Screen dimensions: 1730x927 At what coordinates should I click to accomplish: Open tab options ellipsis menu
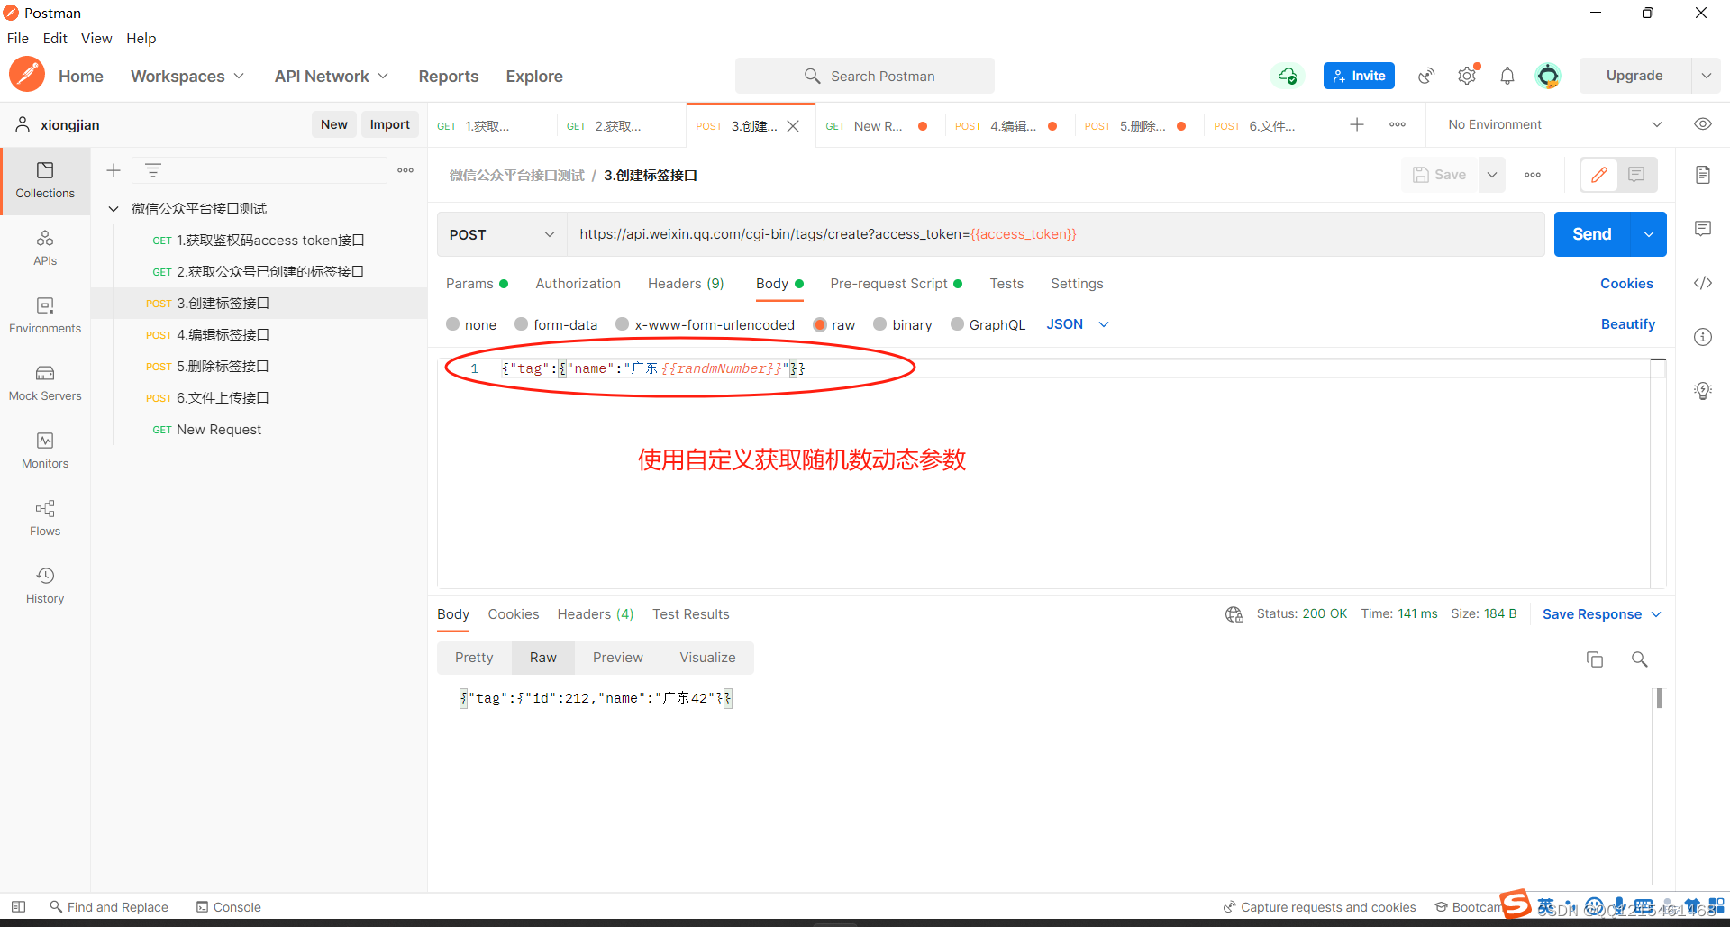point(1398,124)
